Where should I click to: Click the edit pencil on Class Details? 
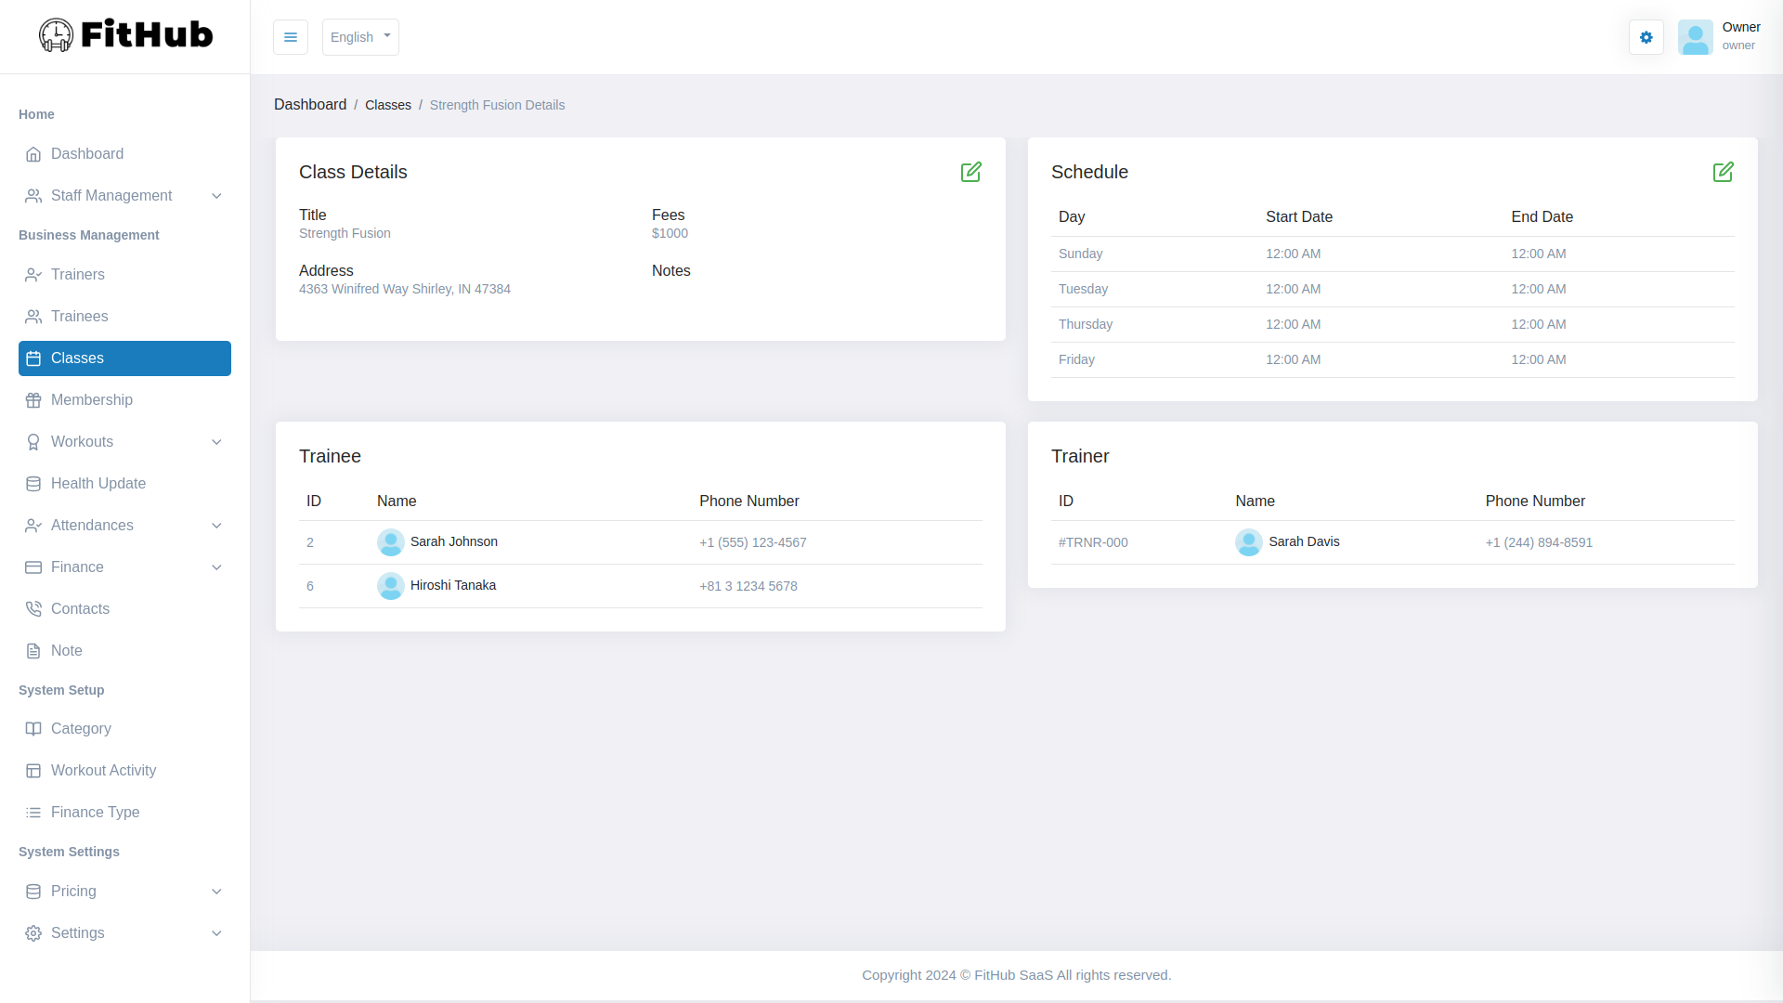coord(971,172)
